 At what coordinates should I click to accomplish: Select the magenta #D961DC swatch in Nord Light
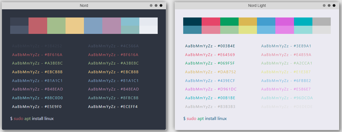285,22
